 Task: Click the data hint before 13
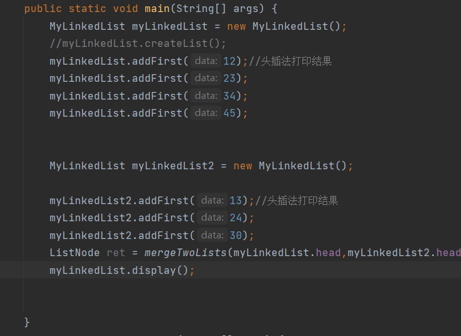pyautogui.click(x=212, y=200)
